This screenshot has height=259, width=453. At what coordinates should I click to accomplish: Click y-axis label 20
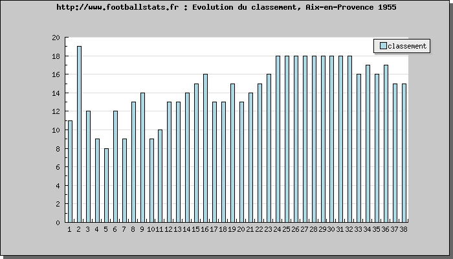56,38
